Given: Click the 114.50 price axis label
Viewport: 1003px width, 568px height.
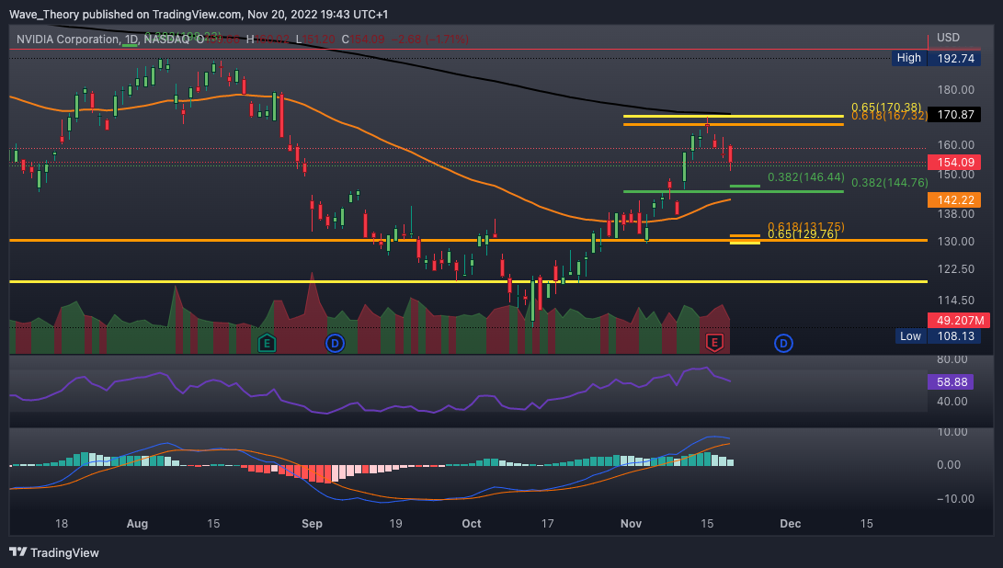Looking at the screenshot, I should point(956,300).
